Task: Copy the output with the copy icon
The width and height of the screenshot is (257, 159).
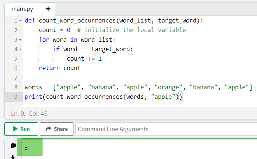Action: pos(13,145)
